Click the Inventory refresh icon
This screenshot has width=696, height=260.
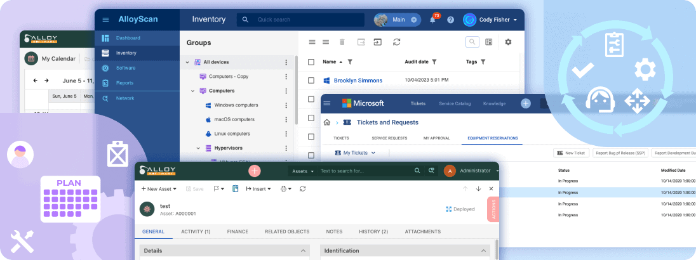396,42
